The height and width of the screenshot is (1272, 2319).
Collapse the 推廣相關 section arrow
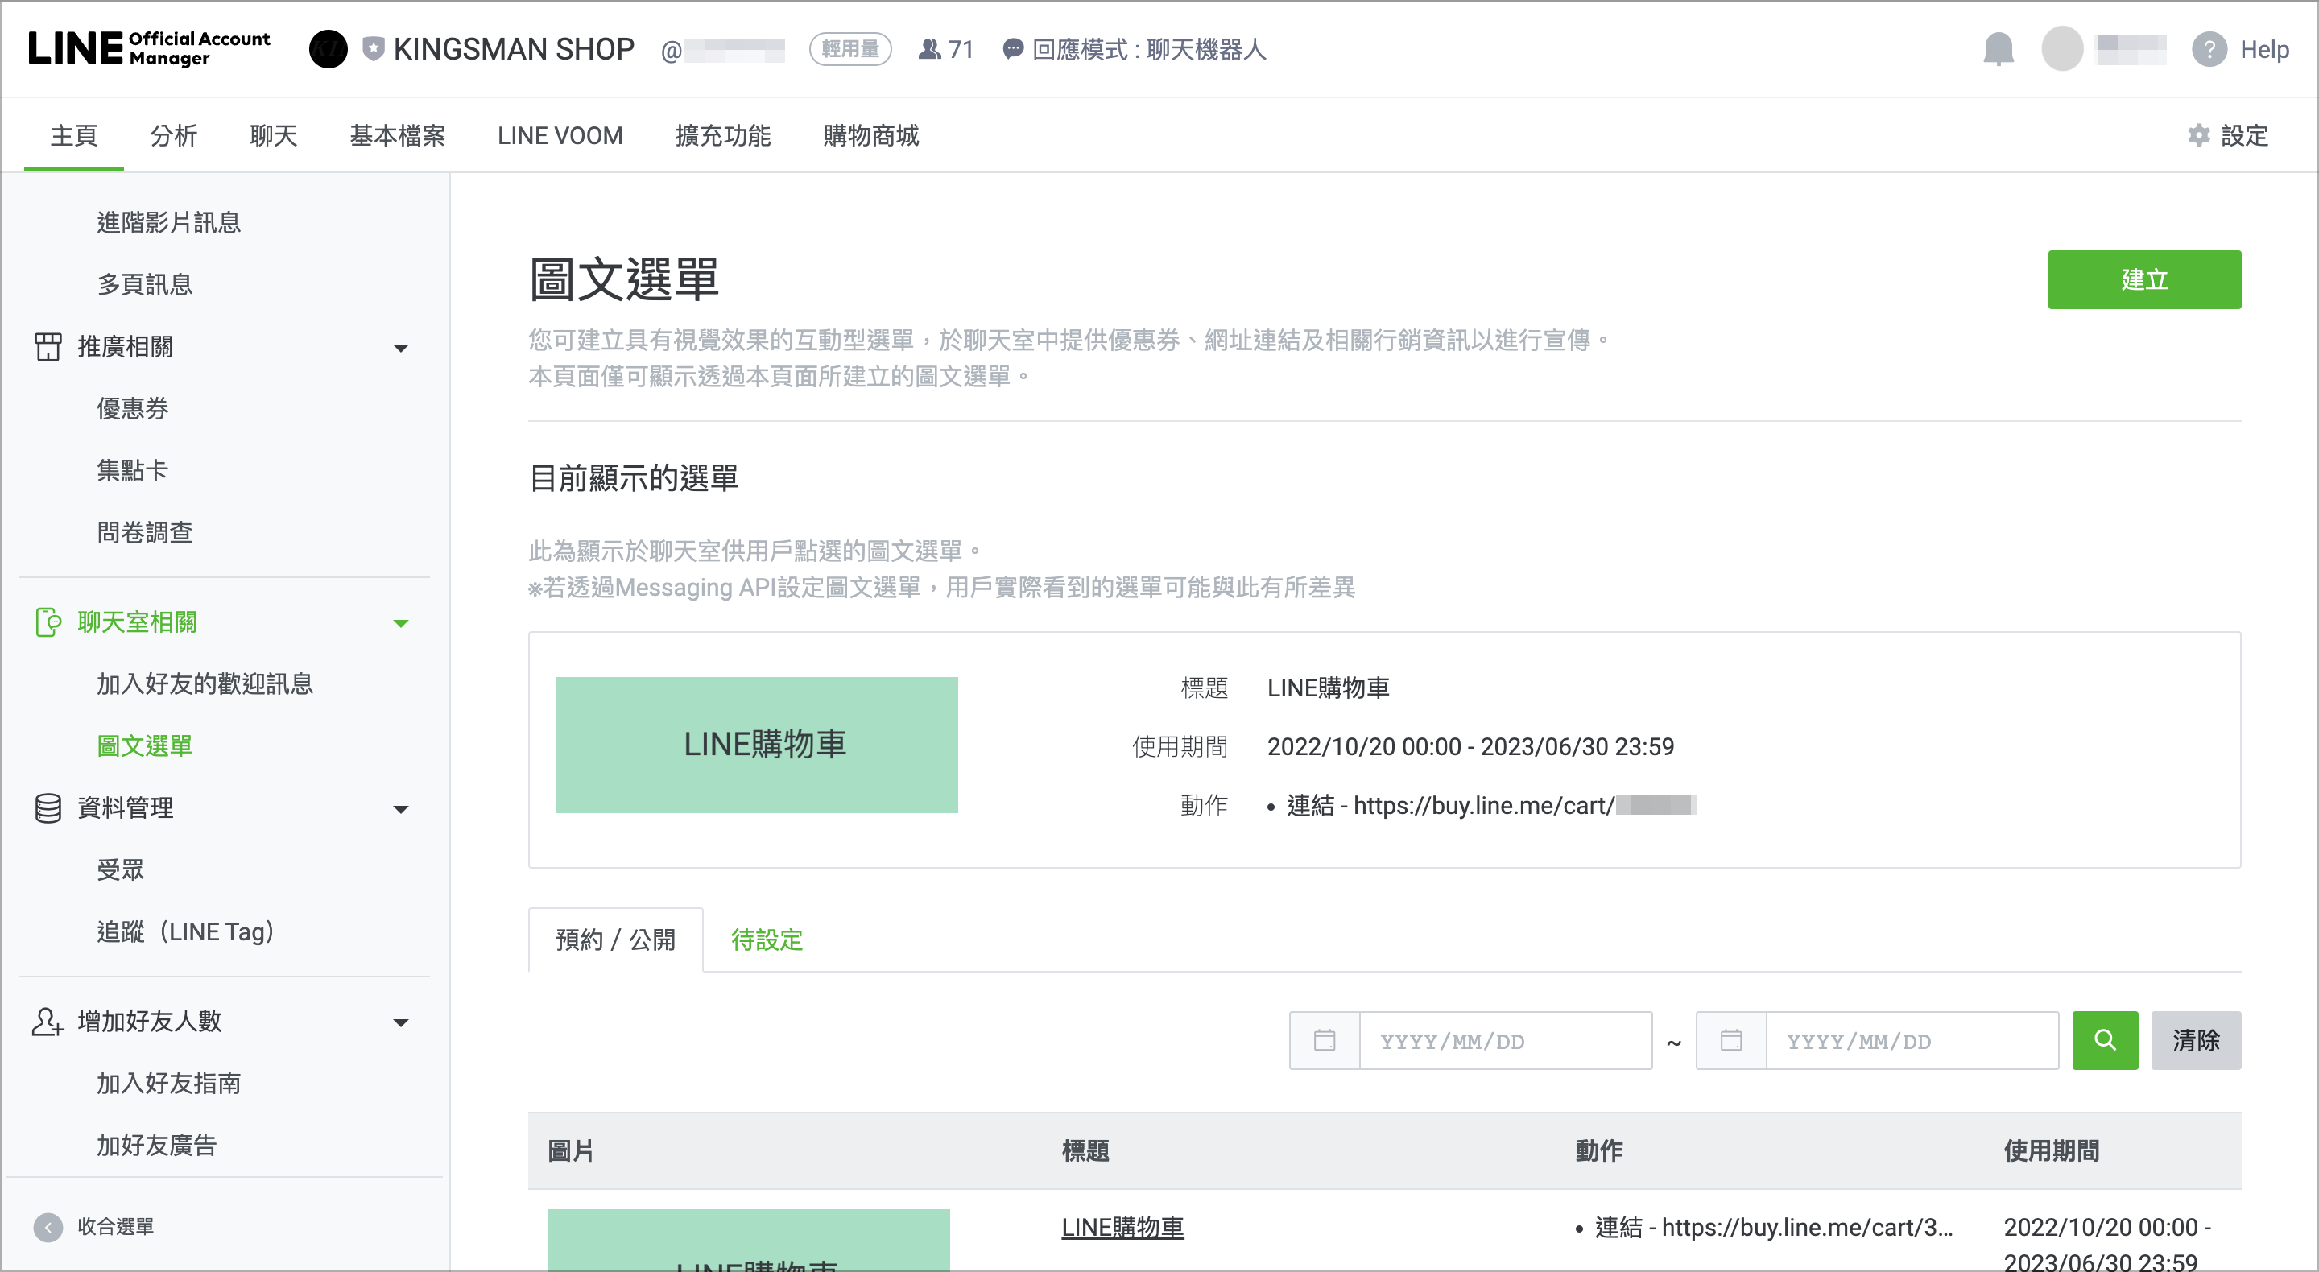401,348
